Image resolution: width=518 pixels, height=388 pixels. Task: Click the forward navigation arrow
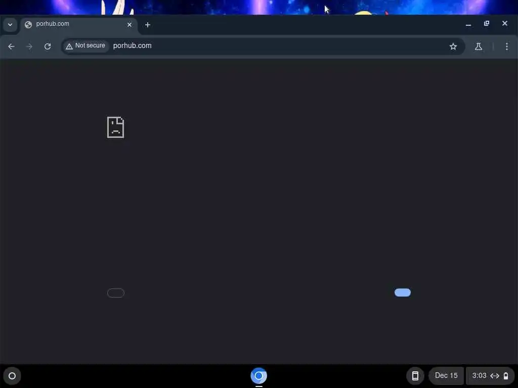[29, 46]
